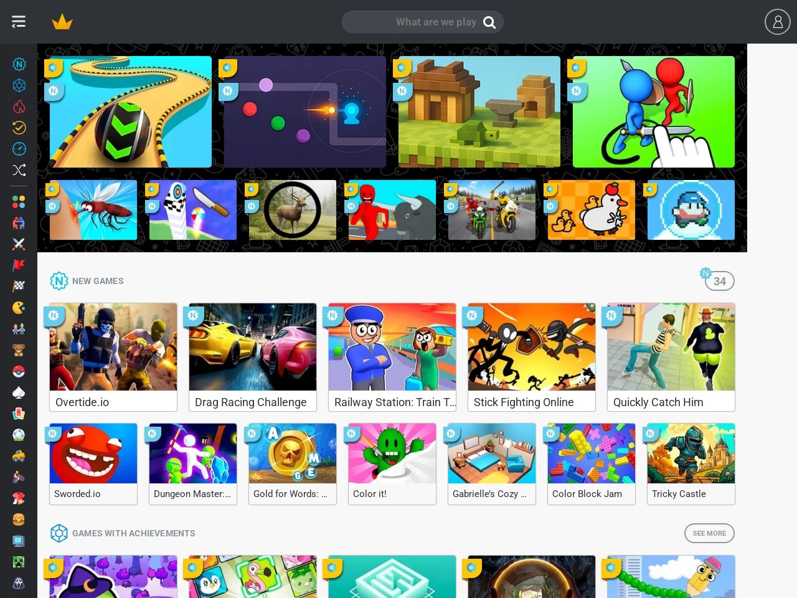
Task: Open the yellow car category icon
Action: click(x=19, y=456)
